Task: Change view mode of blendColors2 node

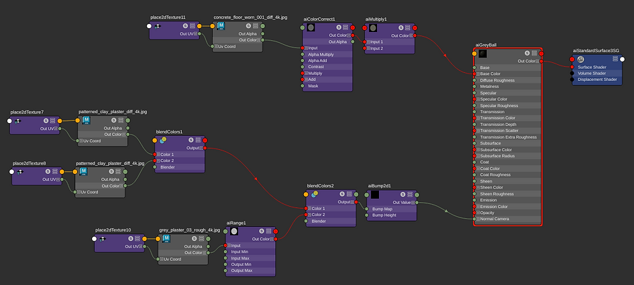Action: 349,194
